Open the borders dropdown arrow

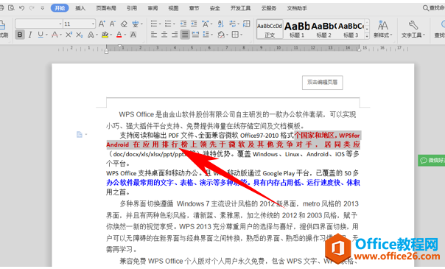[242, 35]
